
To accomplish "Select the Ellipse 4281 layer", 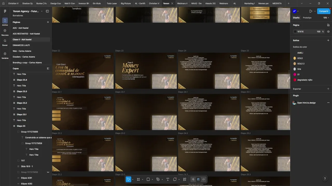I will pos(26,178).
